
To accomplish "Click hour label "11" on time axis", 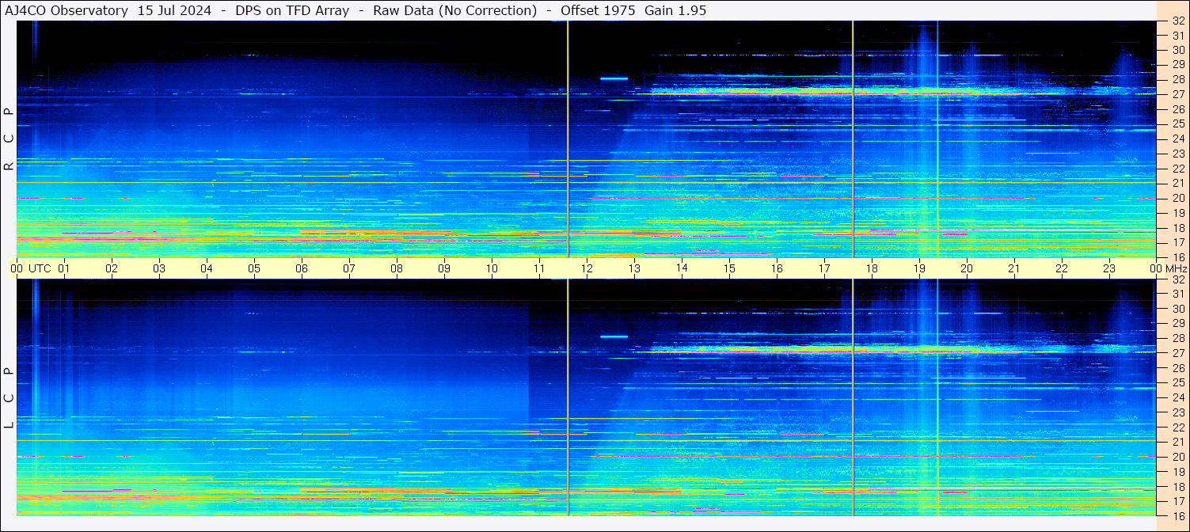I will (x=539, y=268).
